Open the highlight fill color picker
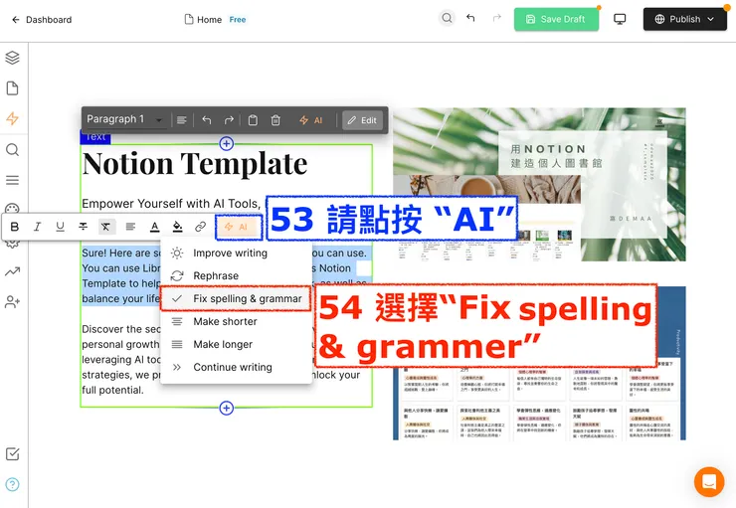The image size is (736, 508). click(x=177, y=227)
